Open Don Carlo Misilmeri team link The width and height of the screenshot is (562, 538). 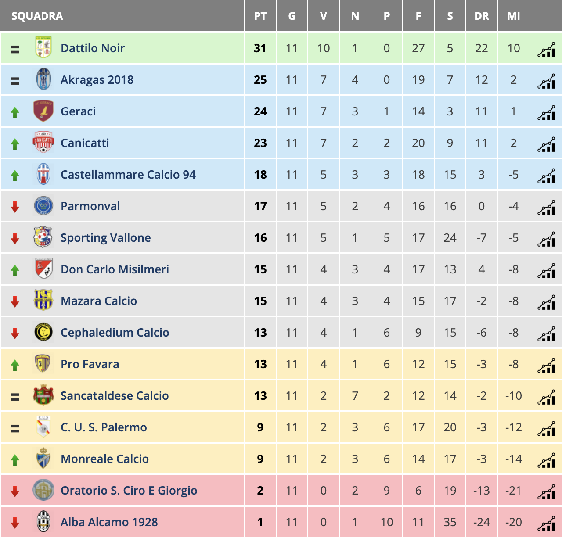pos(115,269)
